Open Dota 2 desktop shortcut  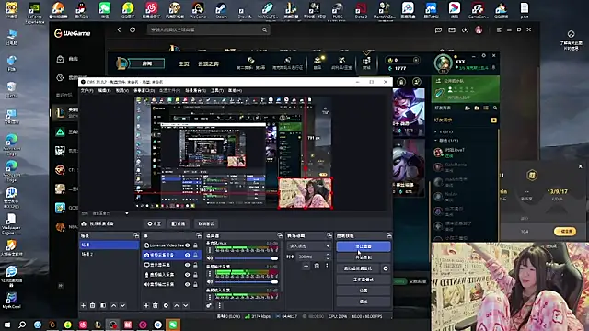(x=361, y=10)
